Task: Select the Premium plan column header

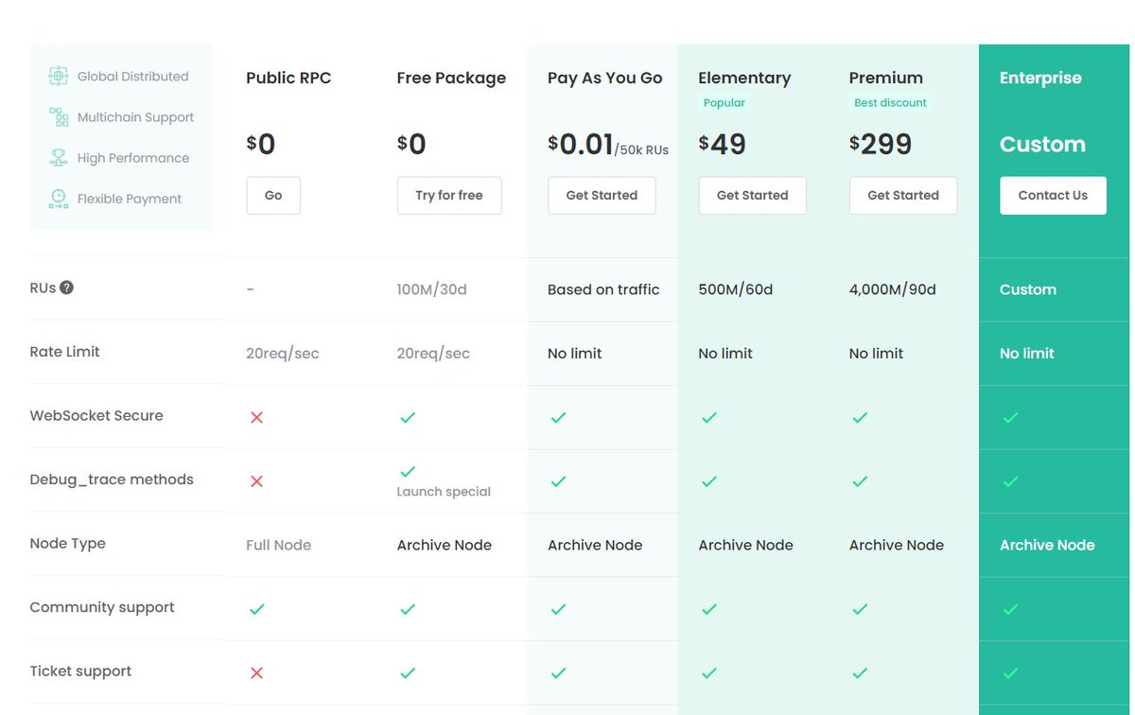Action: (885, 78)
